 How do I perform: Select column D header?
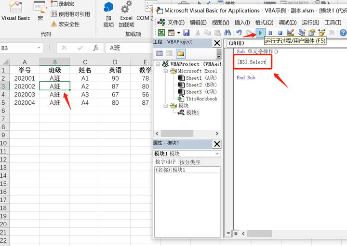[115, 62]
